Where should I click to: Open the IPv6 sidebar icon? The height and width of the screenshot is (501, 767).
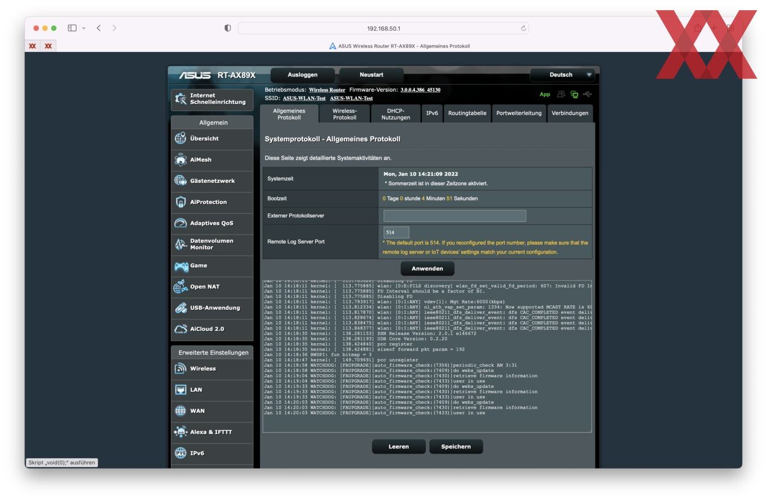[180, 453]
